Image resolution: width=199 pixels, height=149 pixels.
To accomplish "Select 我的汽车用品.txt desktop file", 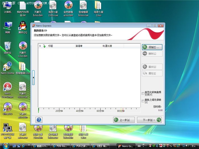I will [23, 9].
